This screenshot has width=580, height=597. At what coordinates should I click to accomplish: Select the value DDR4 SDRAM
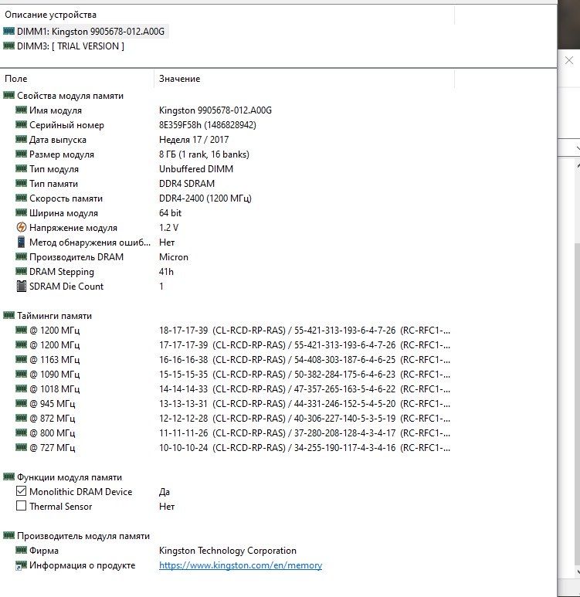(187, 184)
